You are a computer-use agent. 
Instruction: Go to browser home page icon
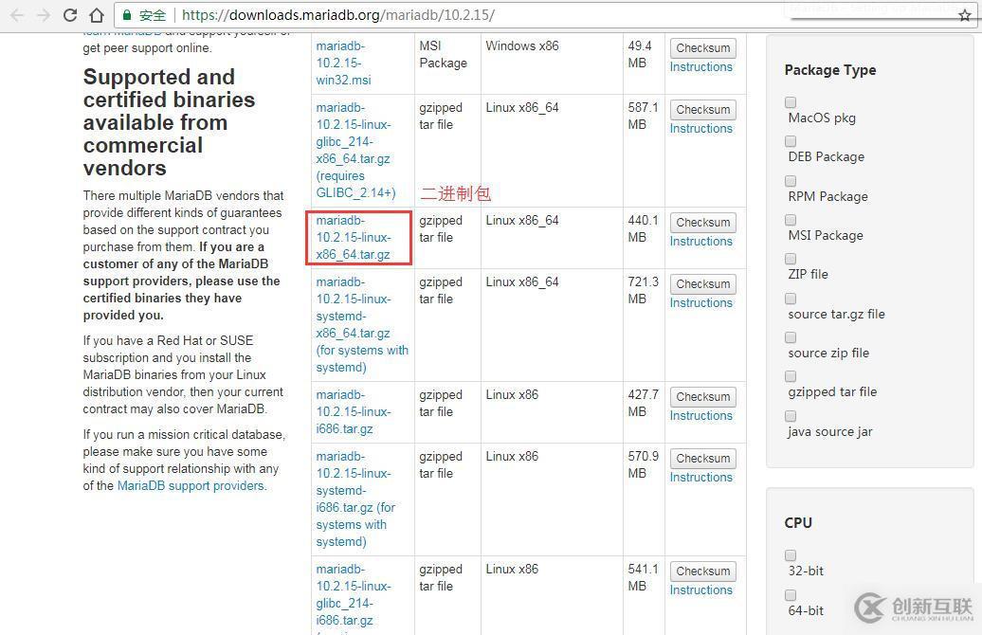[97, 15]
